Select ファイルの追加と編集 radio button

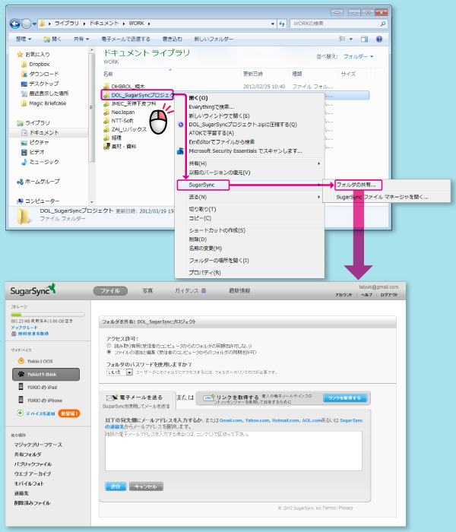[109, 352]
